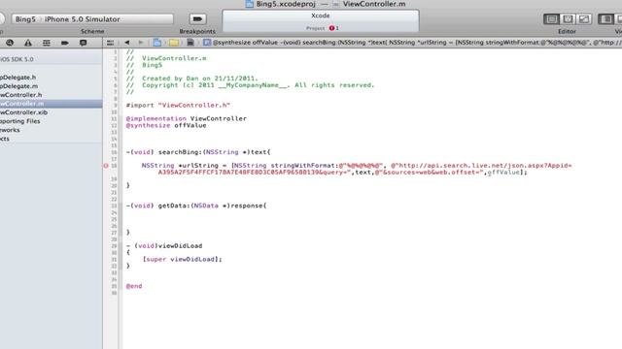Click the project icon in the jump bar
The height and width of the screenshot is (349, 622).
pyautogui.click(x=157, y=43)
